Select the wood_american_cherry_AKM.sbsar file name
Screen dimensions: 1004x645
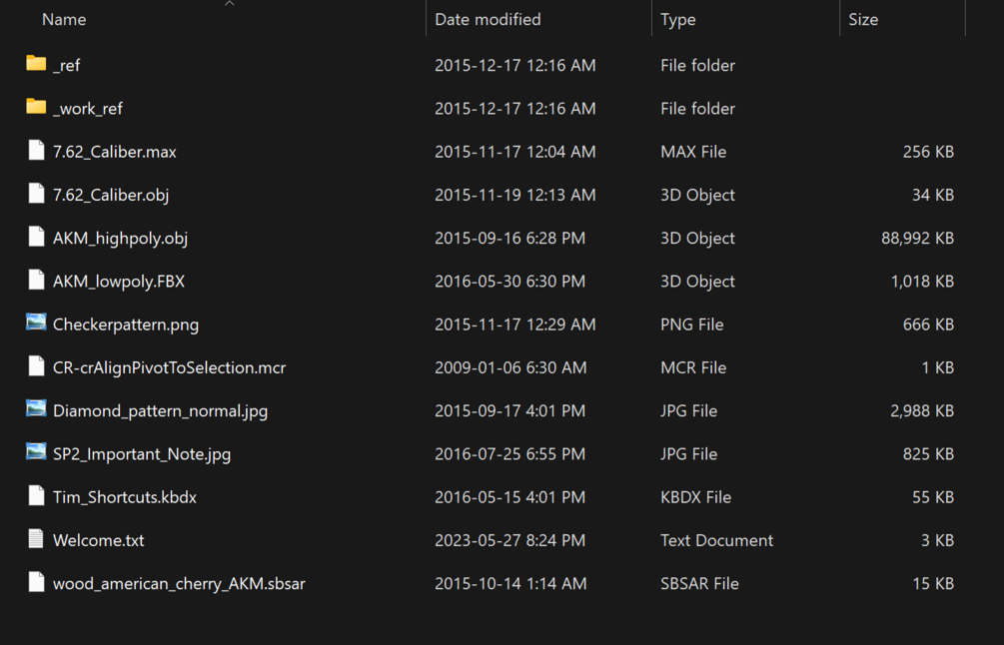tap(179, 583)
